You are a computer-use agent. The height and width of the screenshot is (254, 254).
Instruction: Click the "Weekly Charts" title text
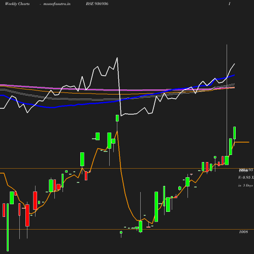click(x=17, y=4)
